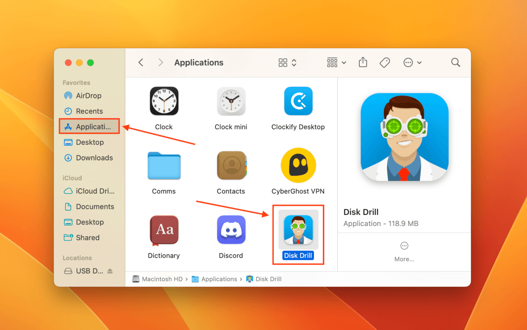Click Applications in the path bar
The image size is (527, 330).
[214, 279]
